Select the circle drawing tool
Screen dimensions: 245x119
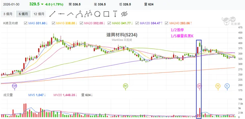point(97,14)
